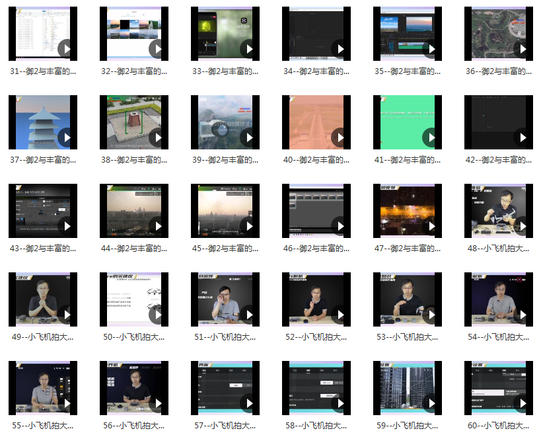Image resolution: width=541 pixels, height=433 pixels.
Task: Click the title '35--御2与丰富的...'
Action: pyautogui.click(x=408, y=71)
